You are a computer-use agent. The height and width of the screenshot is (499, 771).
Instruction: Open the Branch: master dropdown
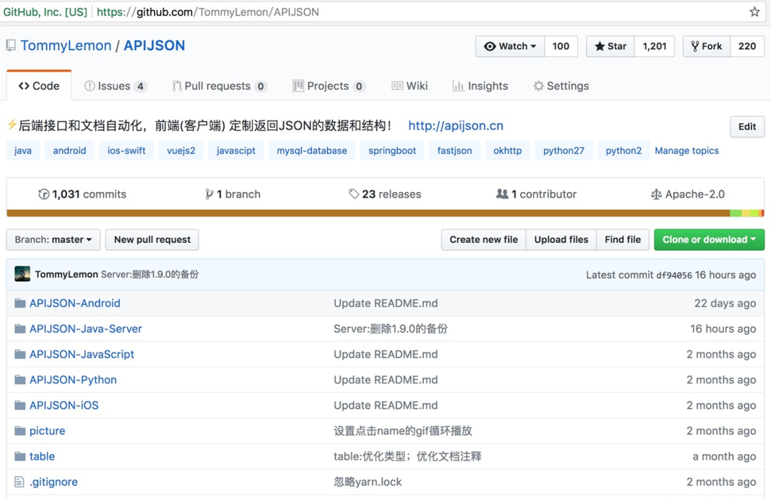pyautogui.click(x=53, y=239)
